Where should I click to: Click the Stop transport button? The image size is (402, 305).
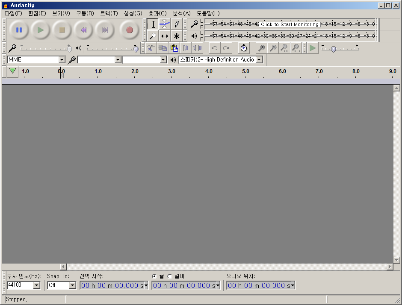click(62, 30)
